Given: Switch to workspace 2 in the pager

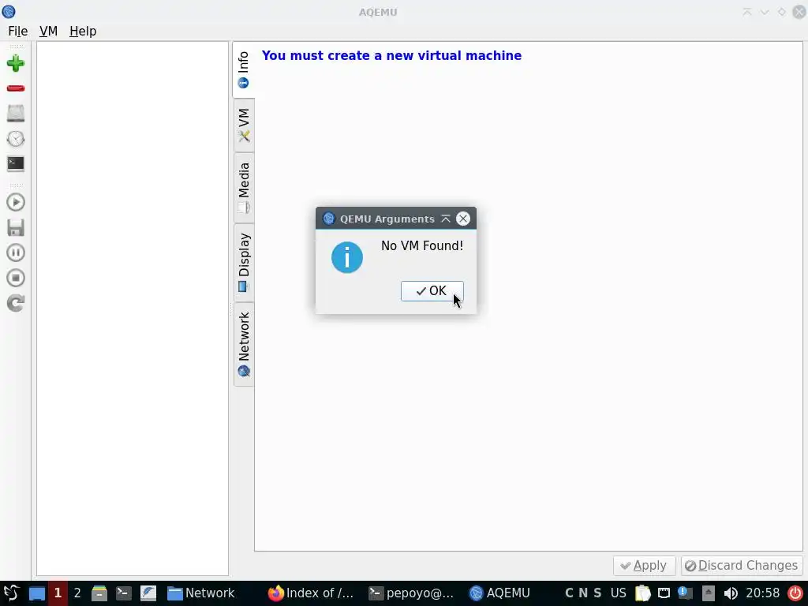Looking at the screenshot, I should pyautogui.click(x=77, y=593).
